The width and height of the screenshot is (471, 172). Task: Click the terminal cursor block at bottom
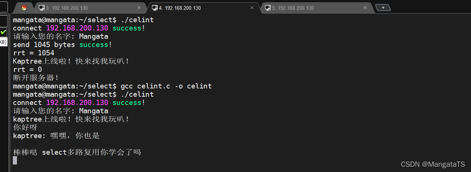[x=15, y=161]
